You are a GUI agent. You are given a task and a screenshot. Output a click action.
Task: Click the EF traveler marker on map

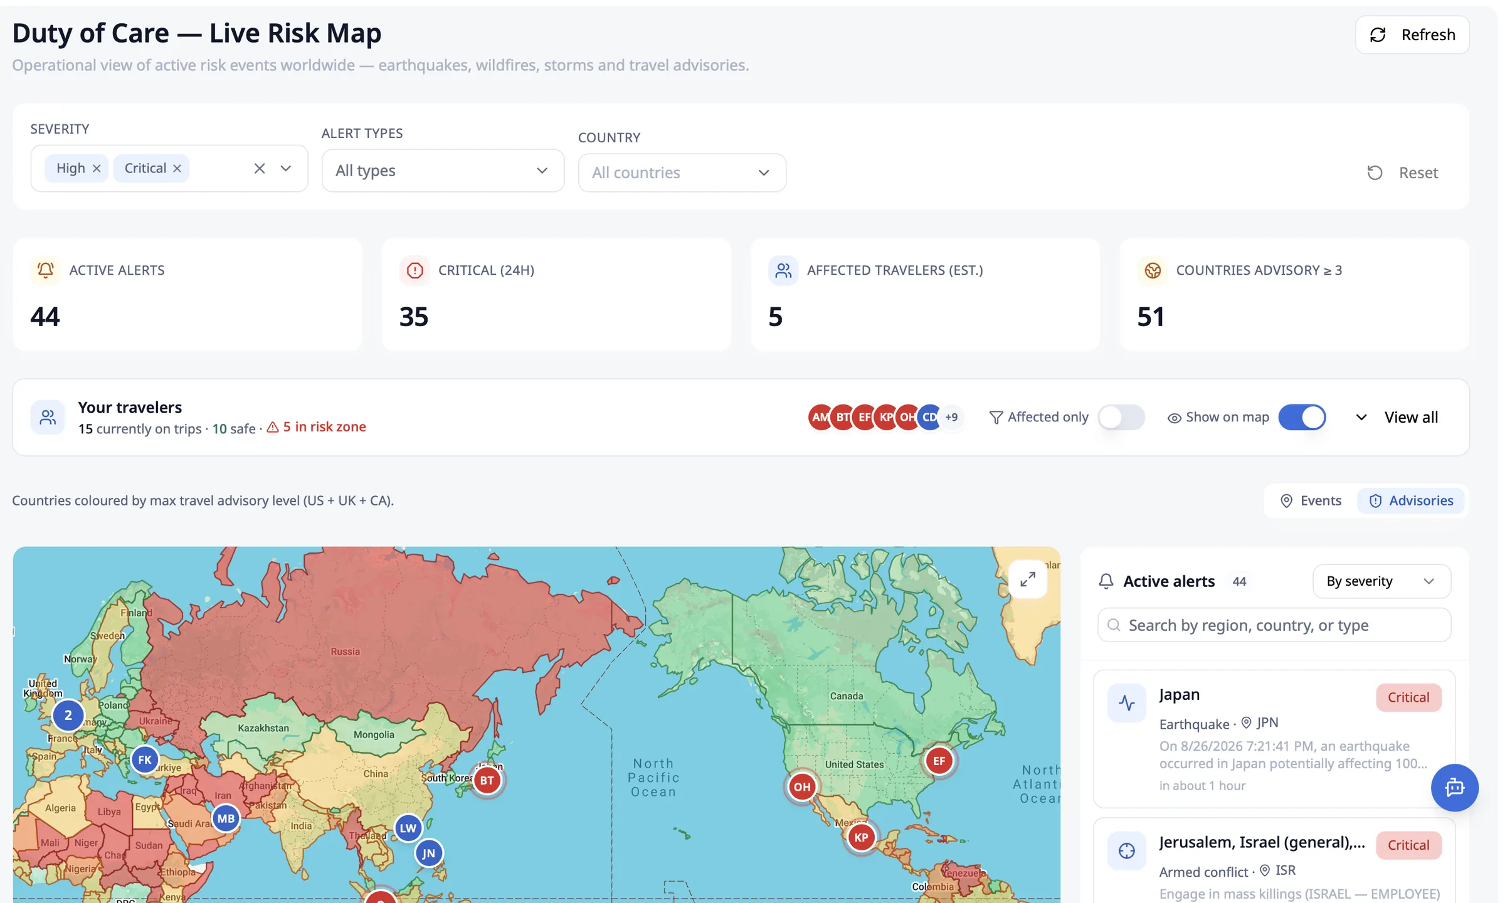pos(939,761)
